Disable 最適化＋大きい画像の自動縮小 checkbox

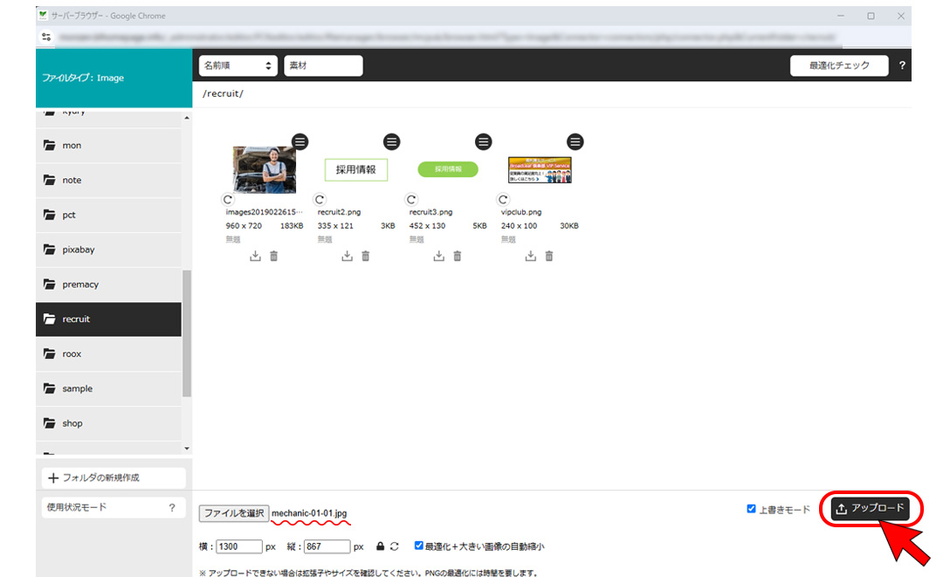pos(419,546)
